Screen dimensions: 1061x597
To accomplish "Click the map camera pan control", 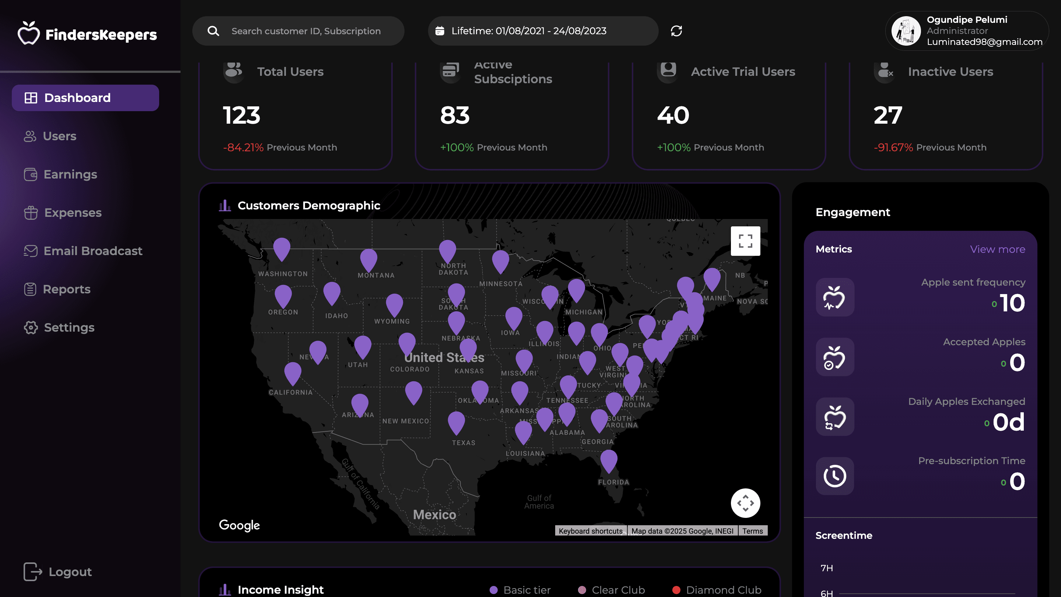I will 746,503.
